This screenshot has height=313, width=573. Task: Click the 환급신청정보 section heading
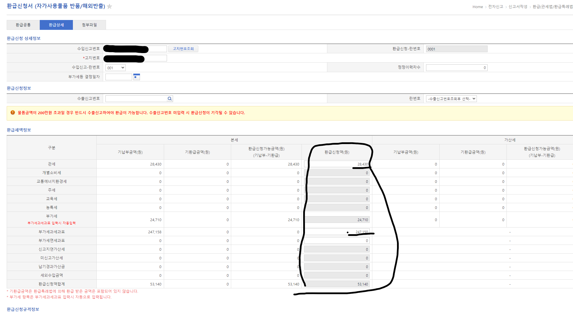point(19,88)
